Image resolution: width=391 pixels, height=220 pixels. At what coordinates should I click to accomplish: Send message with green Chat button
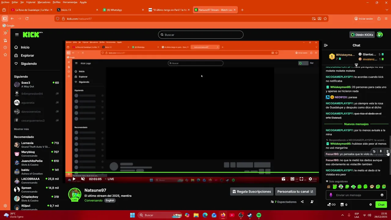pos(381,205)
